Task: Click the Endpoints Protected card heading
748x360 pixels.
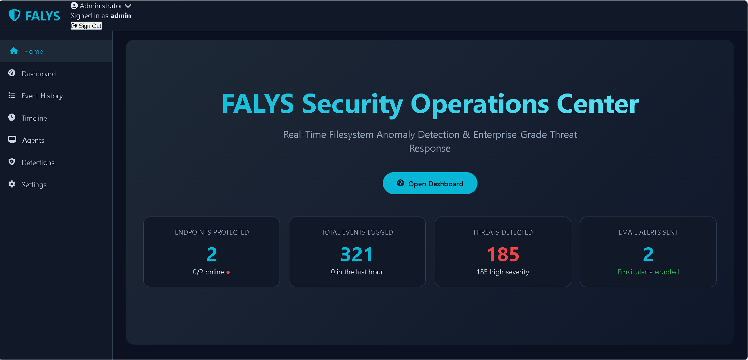Action: (212, 232)
